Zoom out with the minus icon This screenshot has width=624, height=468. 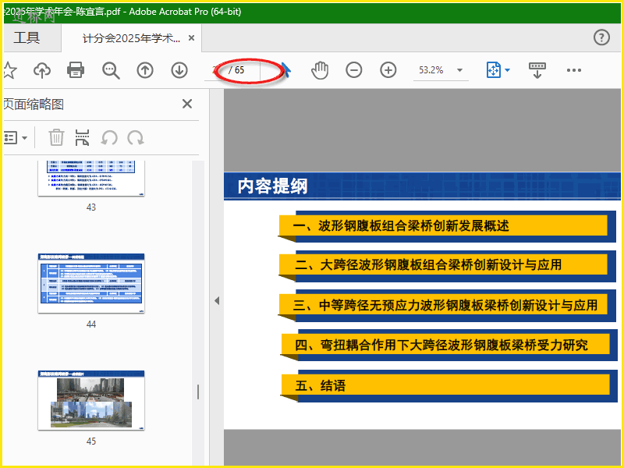pos(354,70)
